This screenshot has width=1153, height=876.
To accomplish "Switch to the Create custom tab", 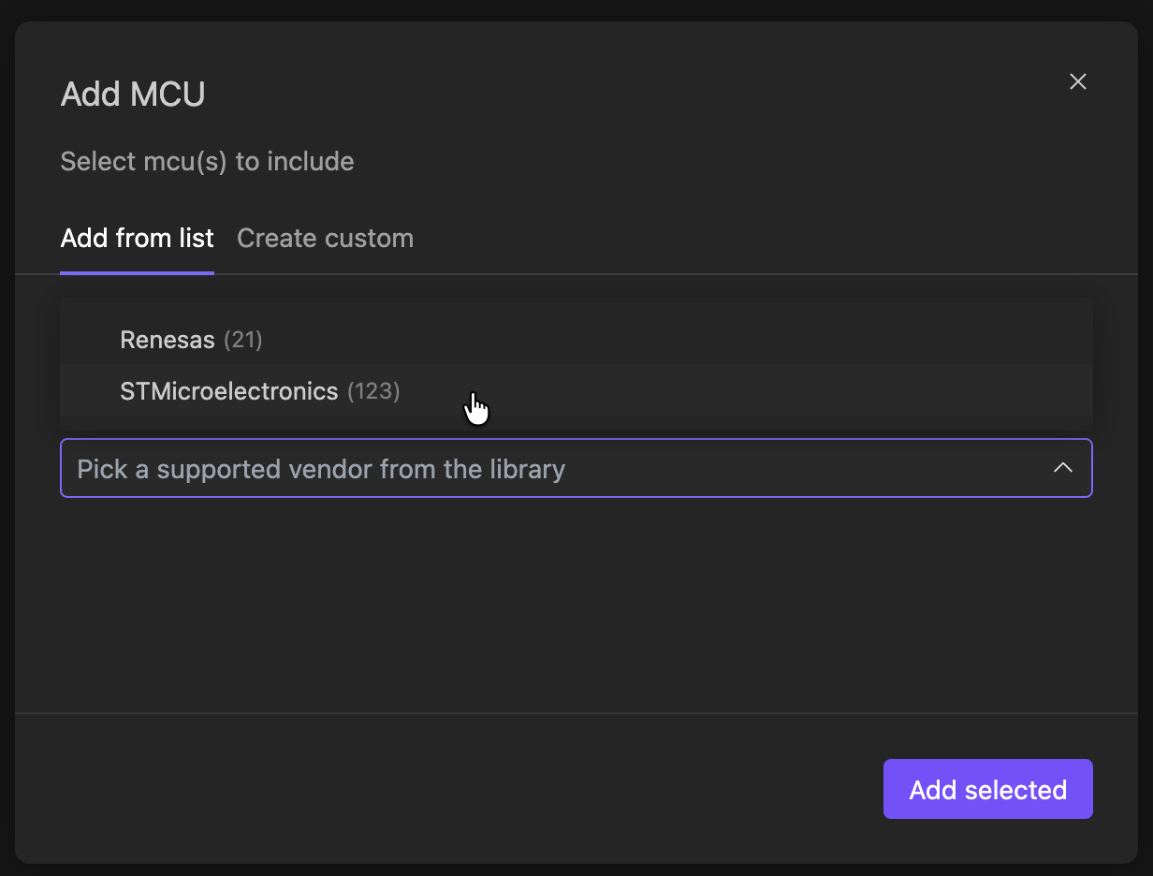I will click(325, 238).
